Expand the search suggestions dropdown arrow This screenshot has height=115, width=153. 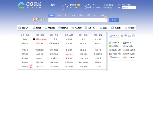105,20
